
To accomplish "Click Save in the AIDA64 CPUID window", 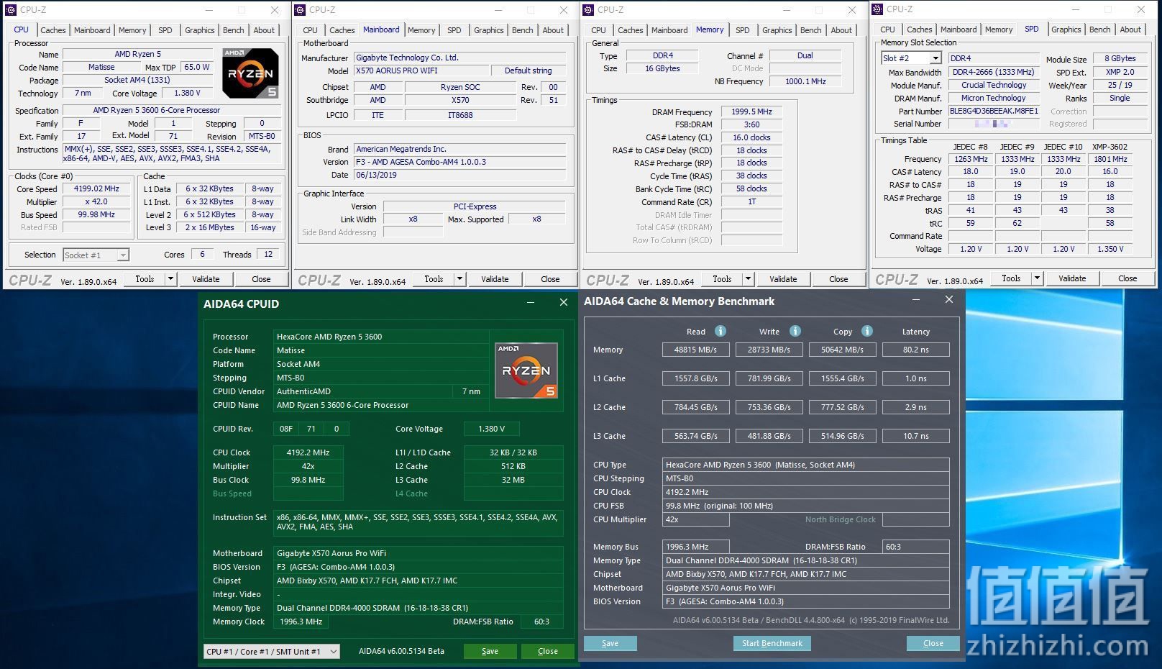I will coord(490,651).
